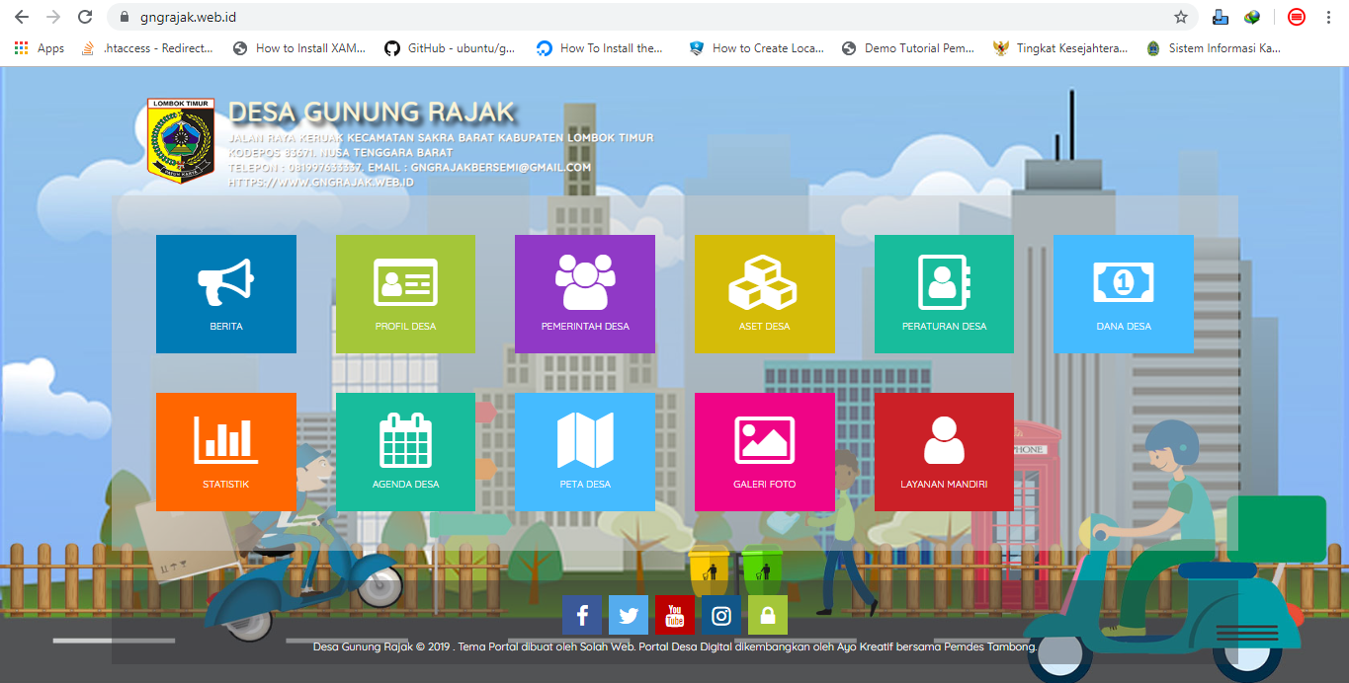Open the Chrome three-dot menu
Image resolution: width=1349 pixels, height=683 pixels.
[1328, 17]
